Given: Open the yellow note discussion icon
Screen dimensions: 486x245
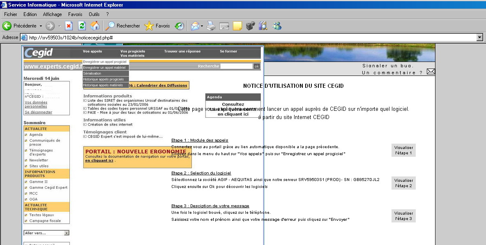Looking at the screenshot, I should (237, 26).
